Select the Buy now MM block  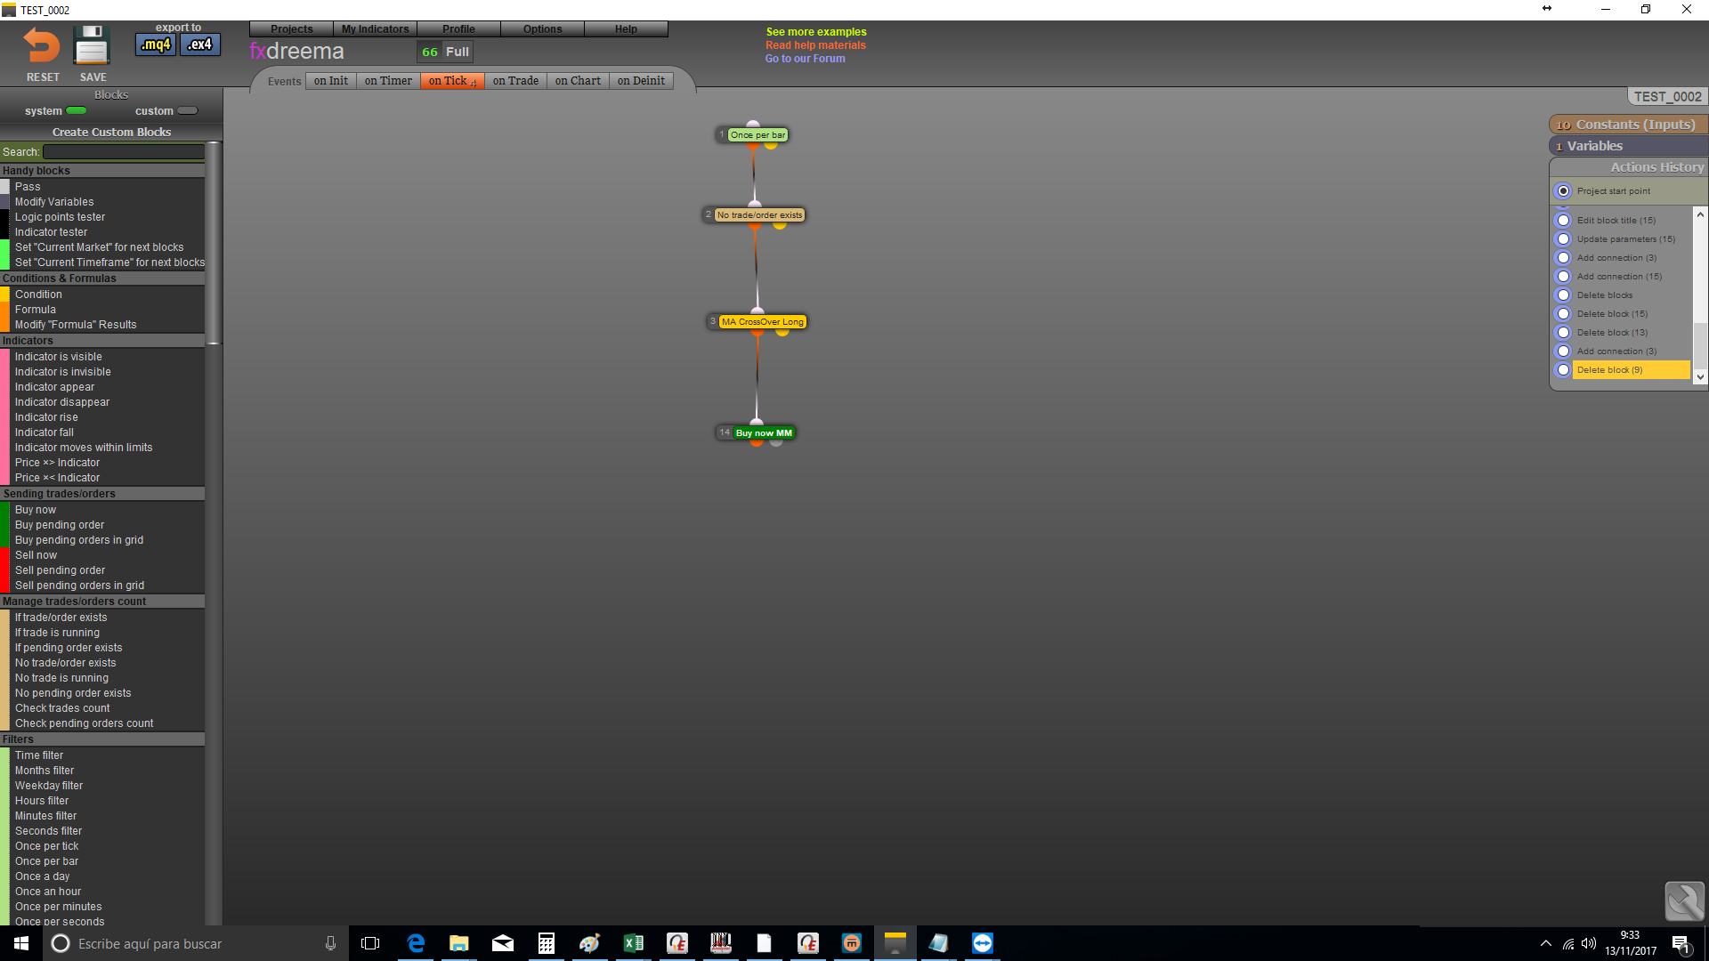[764, 433]
